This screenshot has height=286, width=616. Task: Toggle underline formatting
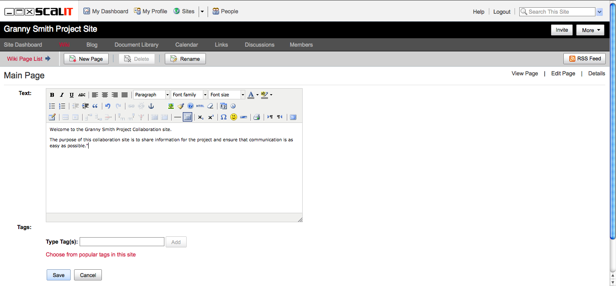pos(71,95)
